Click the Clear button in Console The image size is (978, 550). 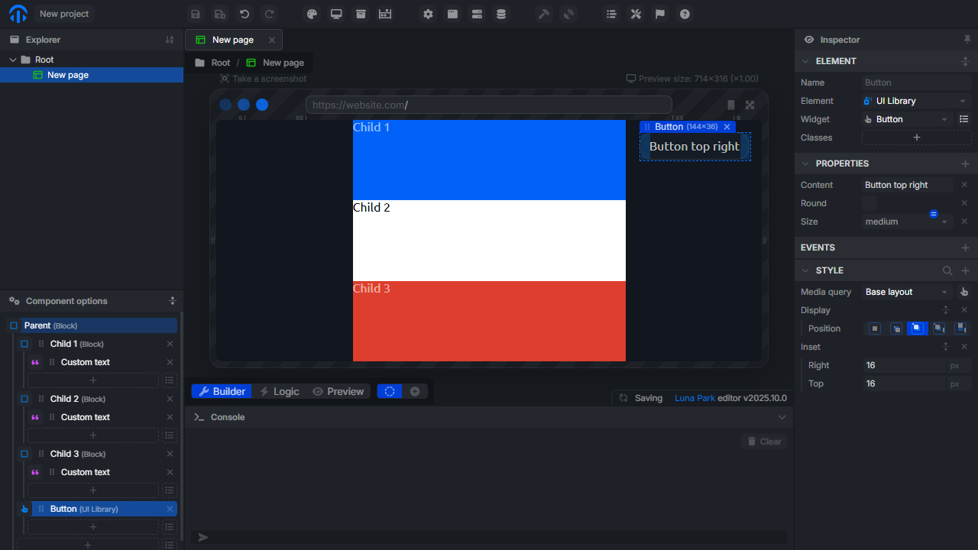[x=764, y=442]
